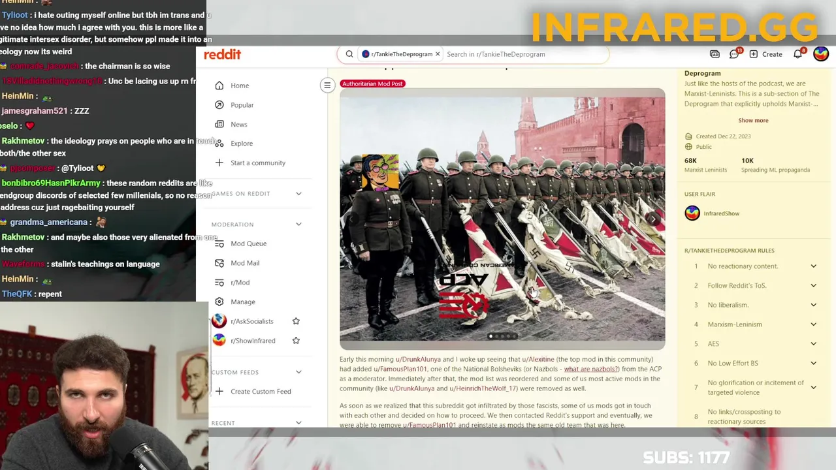The height and width of the screenshot is (470, 836).
Task: Open u/DrunkAlunya profile link in first paragraph
Action: pos(418,359)
